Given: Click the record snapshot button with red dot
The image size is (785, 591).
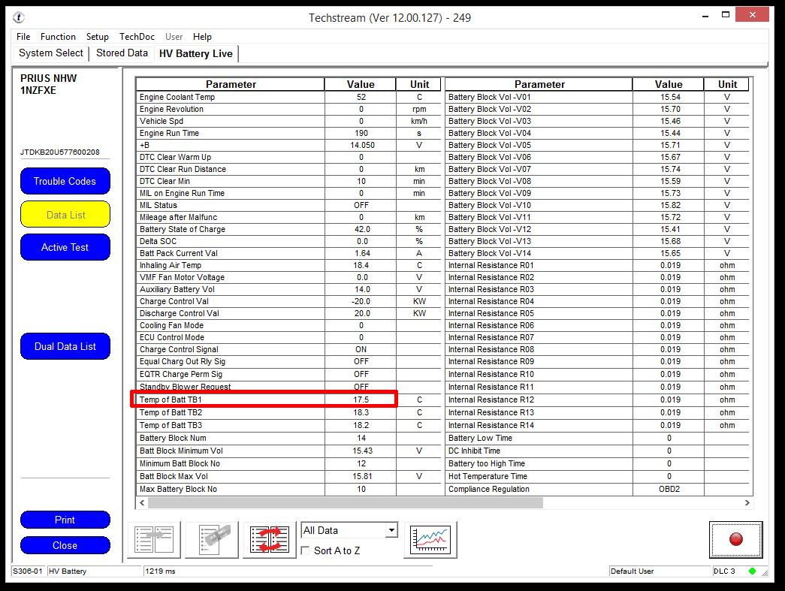Looking at the screenshot, I should coord(735,539).
